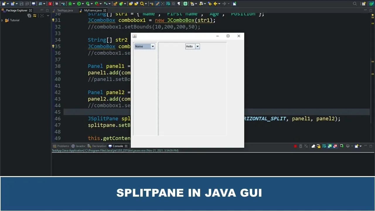Open the Search icon's dropdown arrow
The image size is (375, 211).
pyautogui.click(x=146, y=4)
